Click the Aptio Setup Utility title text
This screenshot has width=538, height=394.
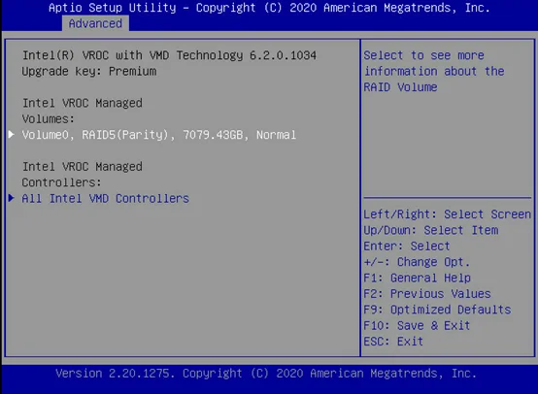coord(269,8)
